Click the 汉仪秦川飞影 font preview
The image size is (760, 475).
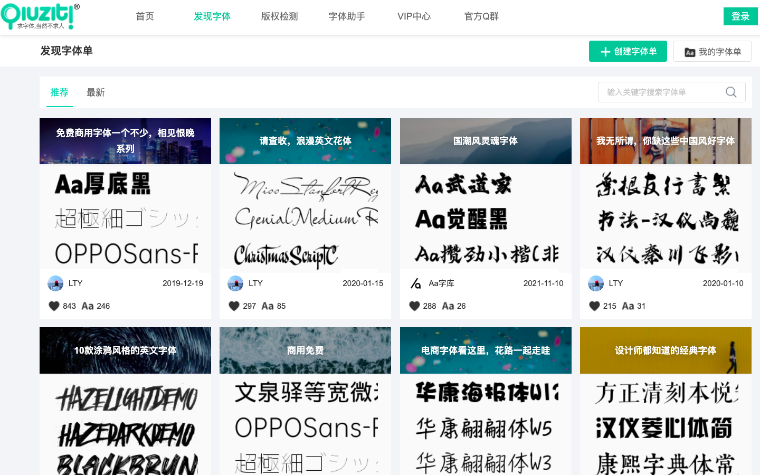pos(668,255)
